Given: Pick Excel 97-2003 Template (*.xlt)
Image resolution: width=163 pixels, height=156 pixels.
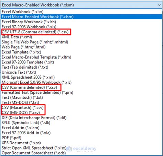Looking at the screenshot, I should coord(81,62).
